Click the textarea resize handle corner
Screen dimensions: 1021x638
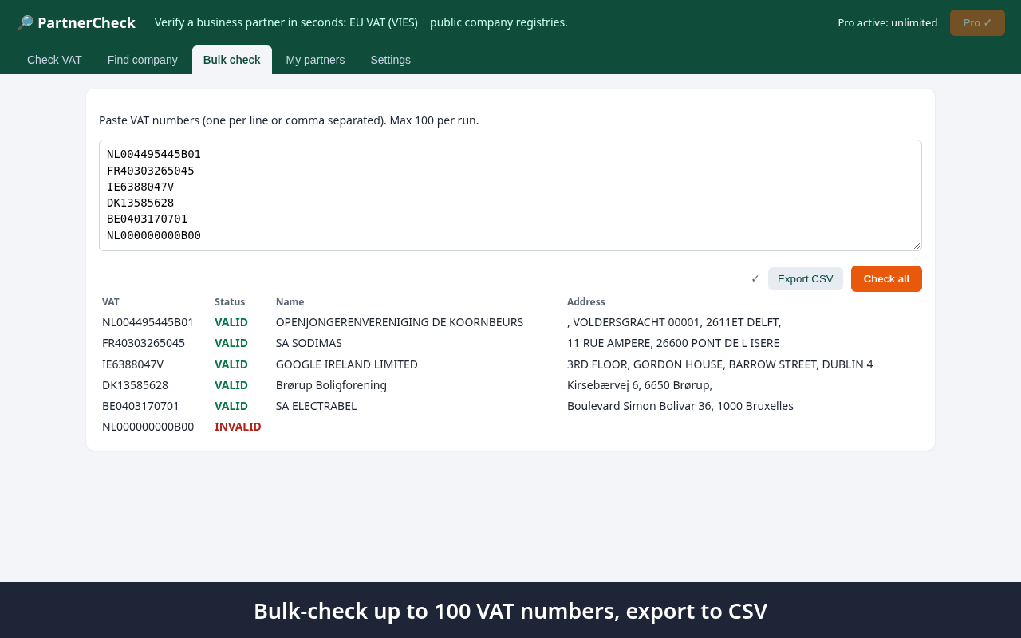917,246
